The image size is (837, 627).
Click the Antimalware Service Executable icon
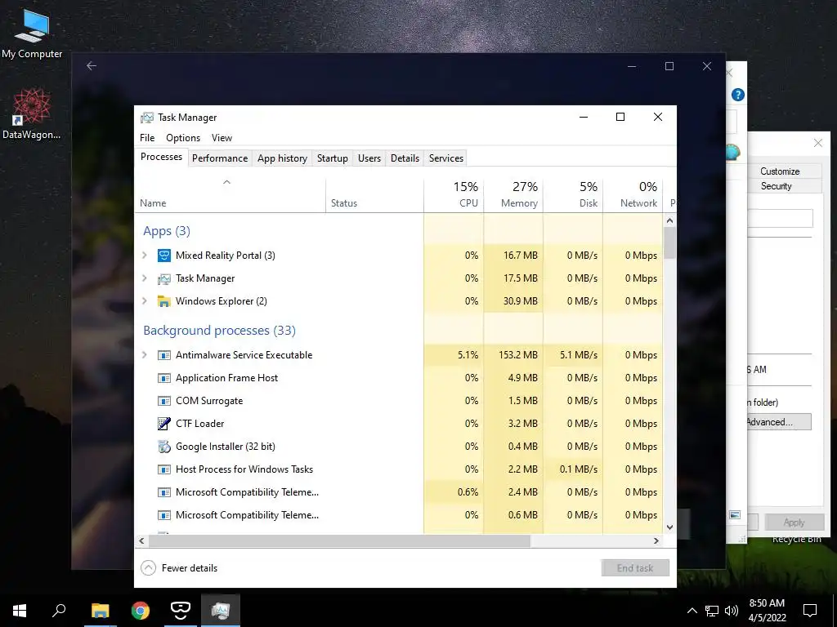coord(163,355)
